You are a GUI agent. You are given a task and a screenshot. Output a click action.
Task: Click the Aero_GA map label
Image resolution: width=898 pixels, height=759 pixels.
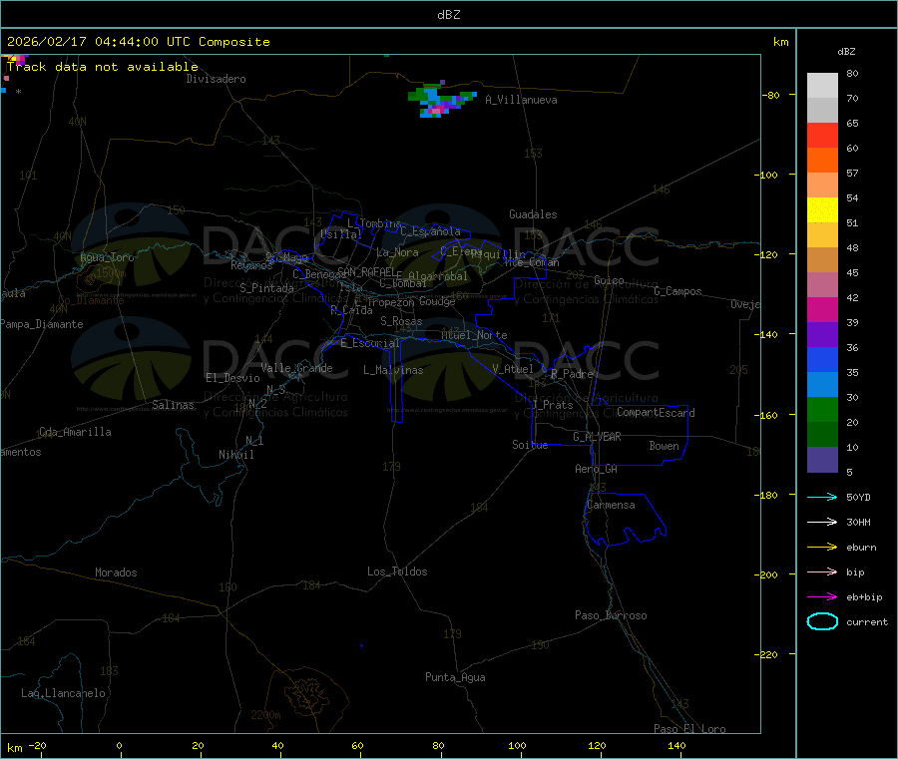(x=597, y=469)
